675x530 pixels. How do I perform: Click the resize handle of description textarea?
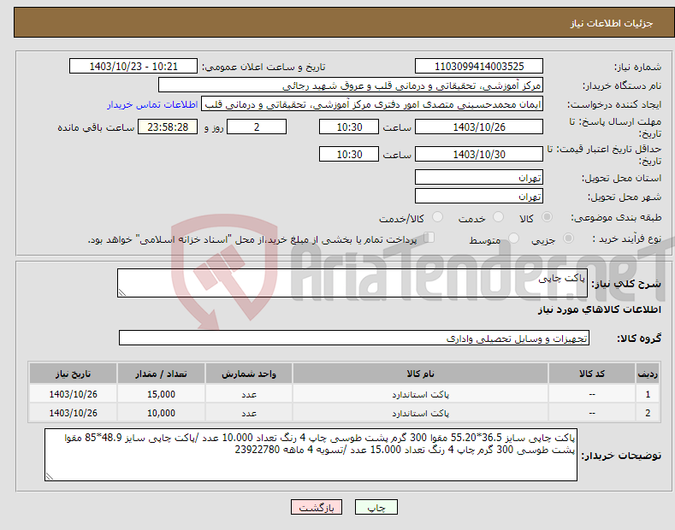122,292
